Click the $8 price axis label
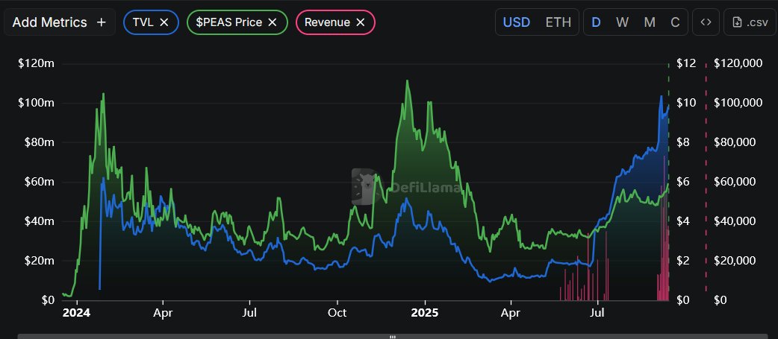The height and width of the screenshot is (339, 778). click(x=684, y=142)
